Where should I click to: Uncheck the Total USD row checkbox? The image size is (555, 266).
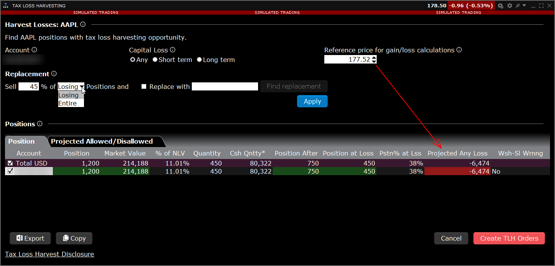click(x=10, y=163)
